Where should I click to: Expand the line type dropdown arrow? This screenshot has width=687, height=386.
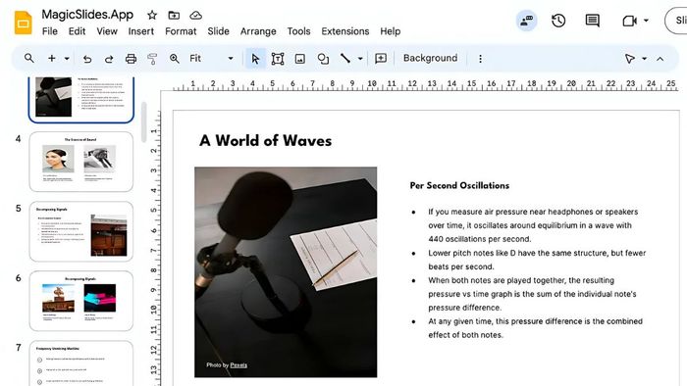pyautogui.click(x=360, y=58)
